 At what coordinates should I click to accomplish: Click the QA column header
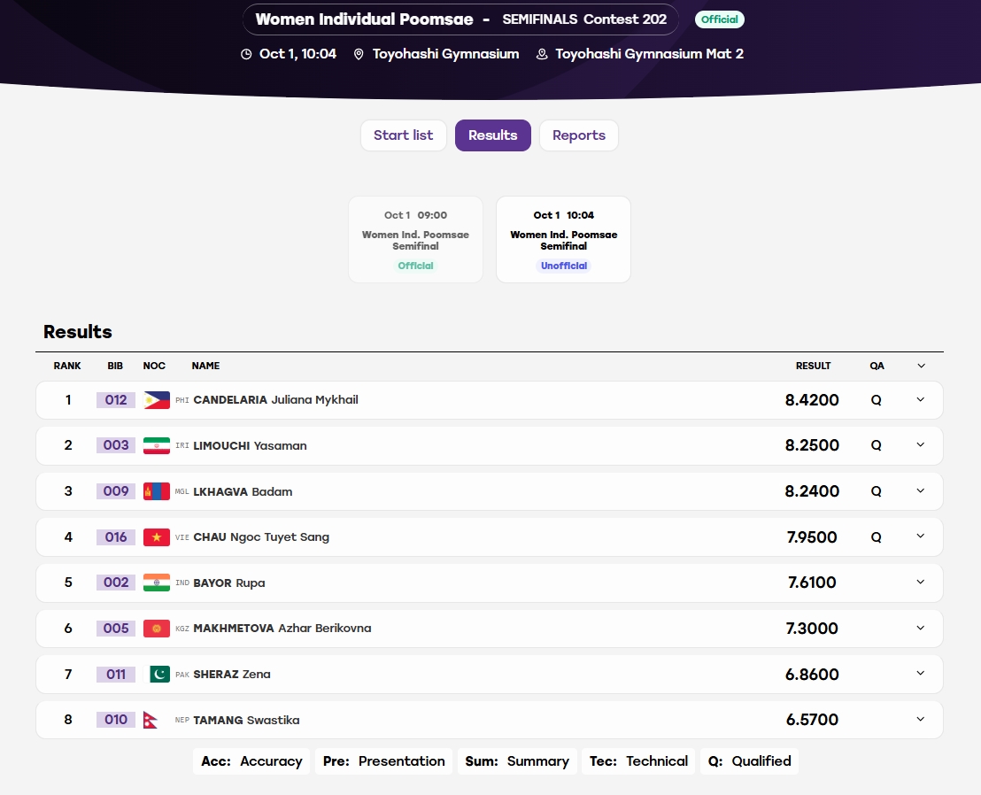click(x=877, y=366)
